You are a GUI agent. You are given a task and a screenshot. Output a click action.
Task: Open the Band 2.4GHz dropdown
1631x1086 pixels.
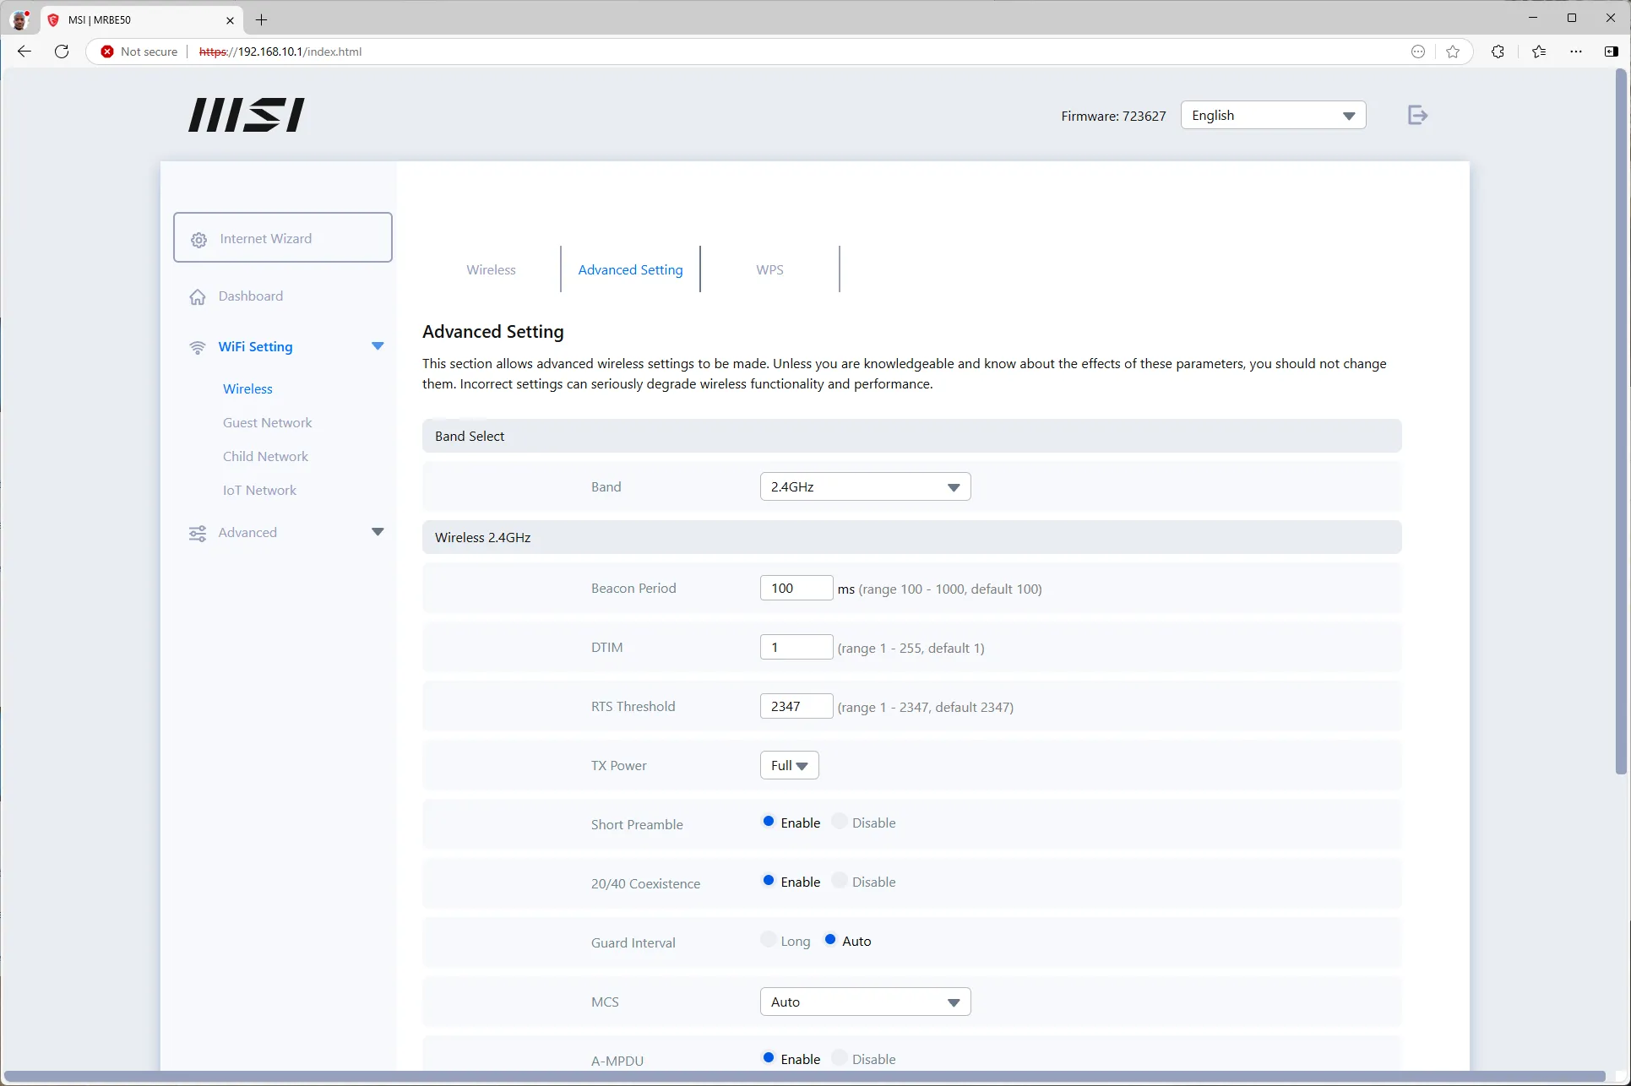click(865, 486)
